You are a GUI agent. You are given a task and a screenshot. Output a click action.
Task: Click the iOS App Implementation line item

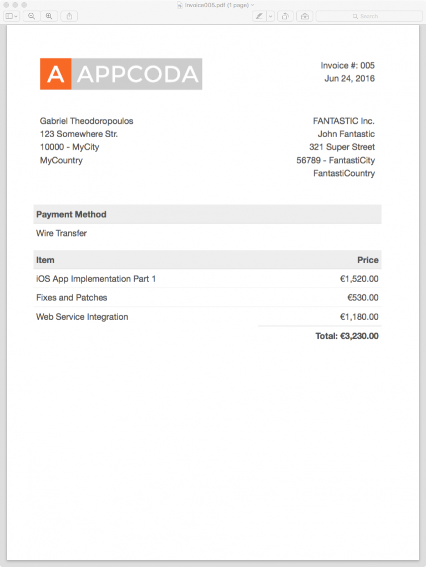(96, 279)
